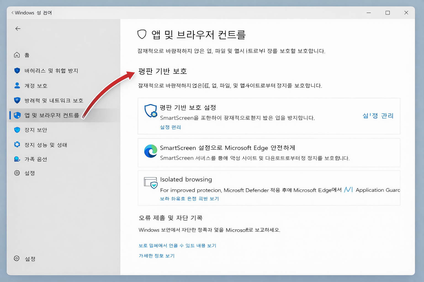424x282 pixels.
Task: Click the back arrow in the sidebar
Action: (18, 29)
